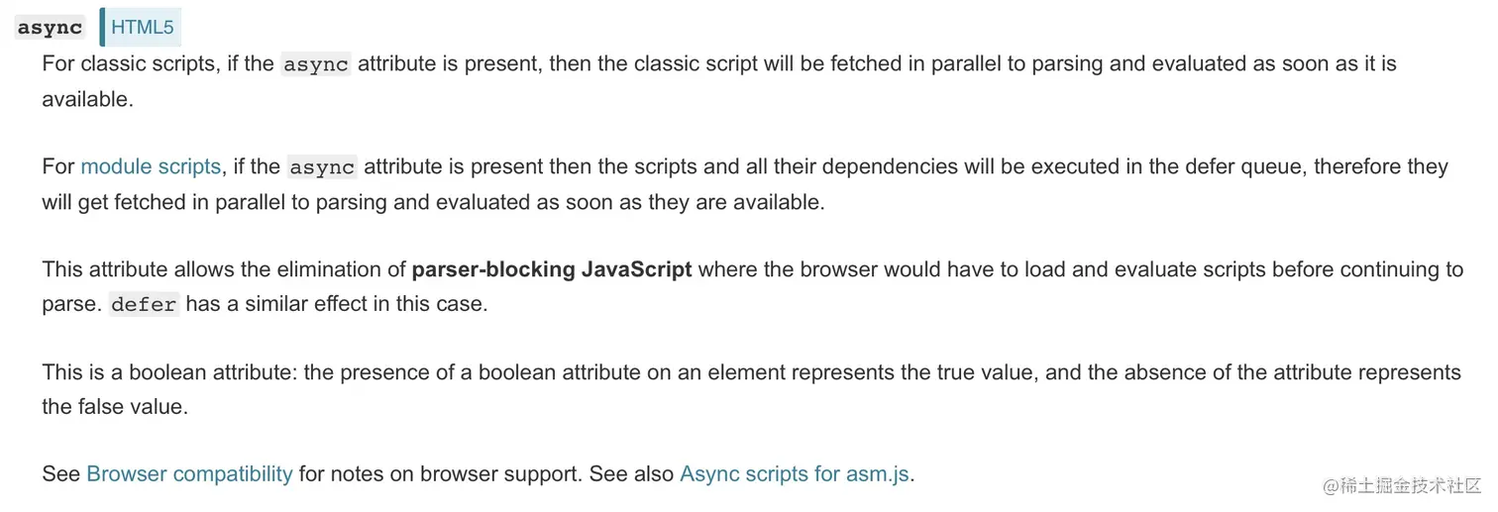Viewport: 1498px width, 512px height.
Task: Click the text "has a similar effect in this case"
Action: coord(335,303)
